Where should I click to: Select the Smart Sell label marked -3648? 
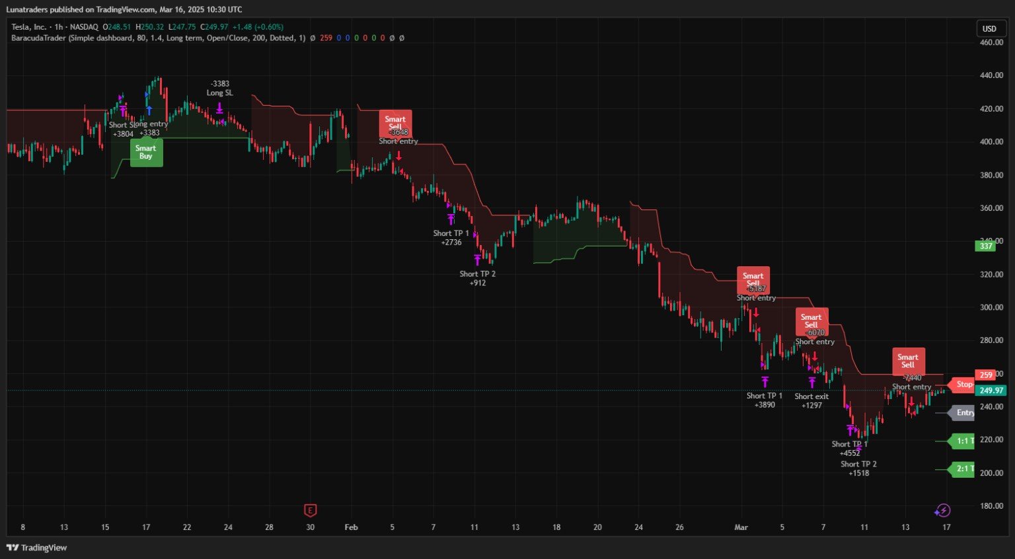[395, 124]
